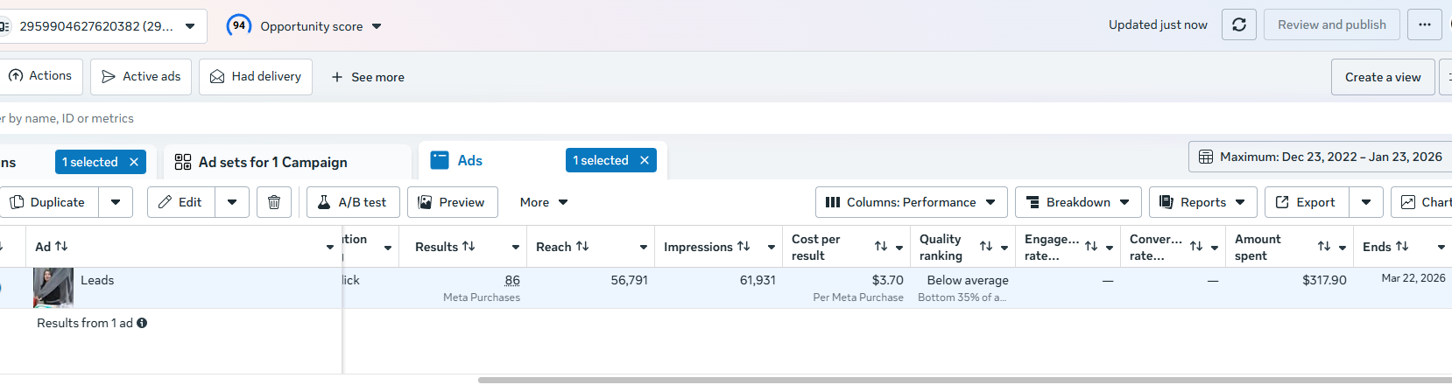Open the A/B test button
This screenshot has height=385, width=1452.
(x=353, y=202)
